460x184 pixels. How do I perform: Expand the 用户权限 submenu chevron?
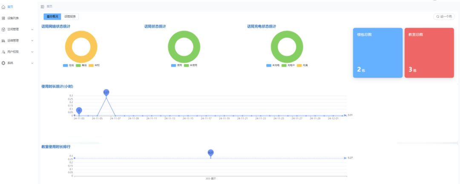pyautogui.click(x=32, y=52)
